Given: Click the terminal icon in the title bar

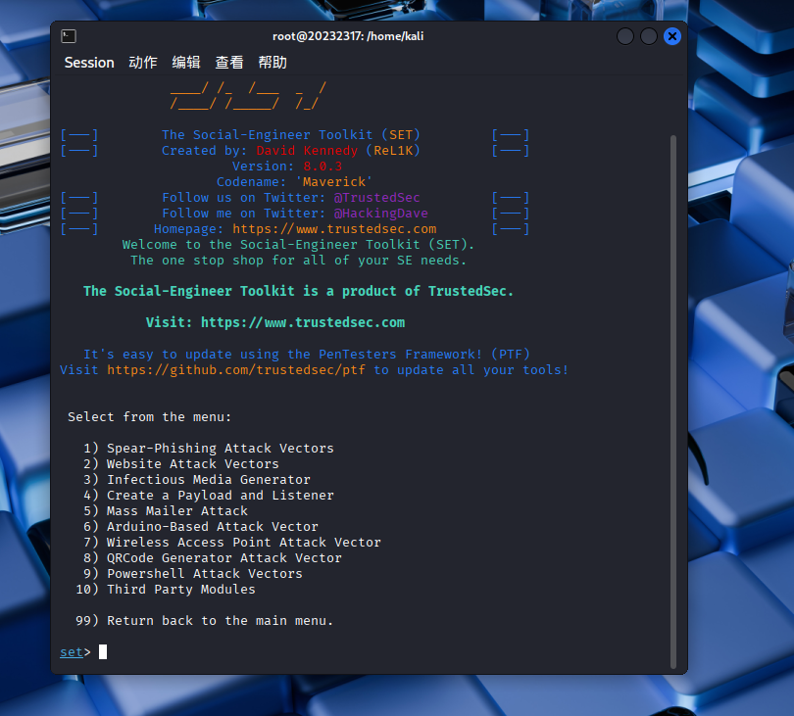Looking at the screenshot, I should point(69,36).
